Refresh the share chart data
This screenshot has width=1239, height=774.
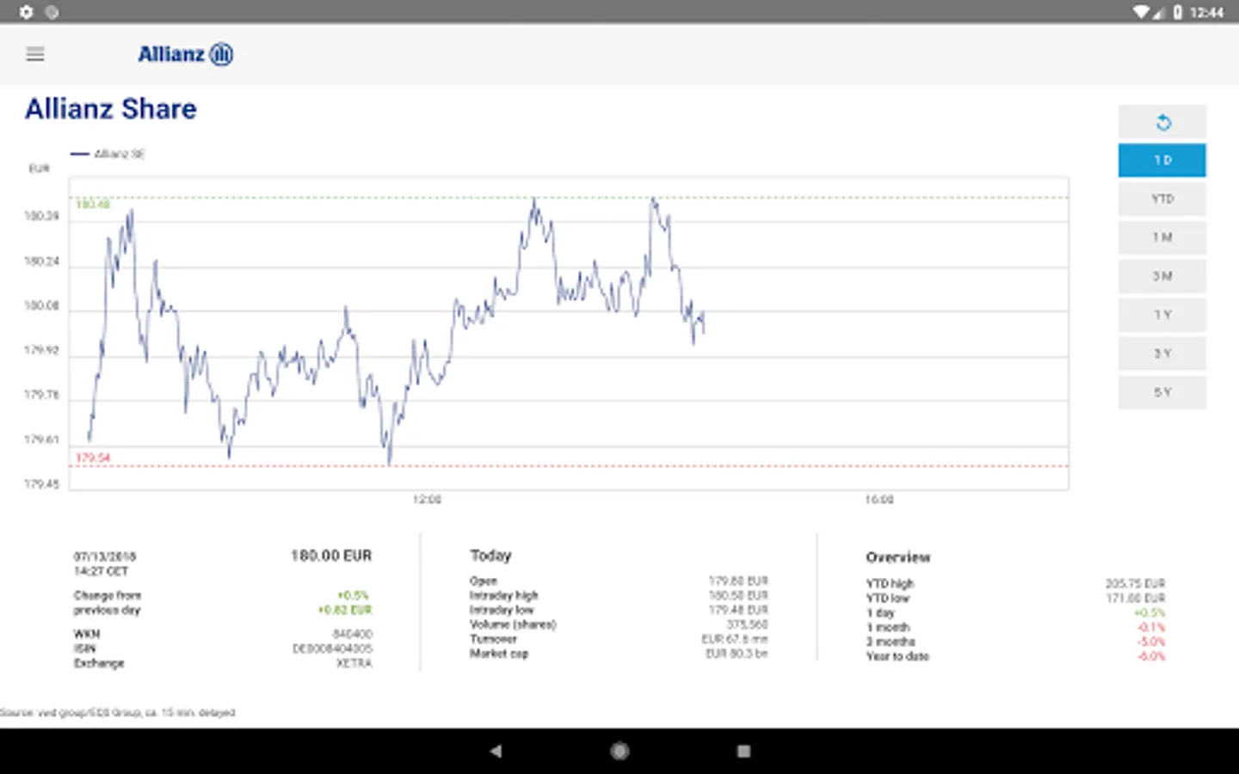click(1162, 122)
